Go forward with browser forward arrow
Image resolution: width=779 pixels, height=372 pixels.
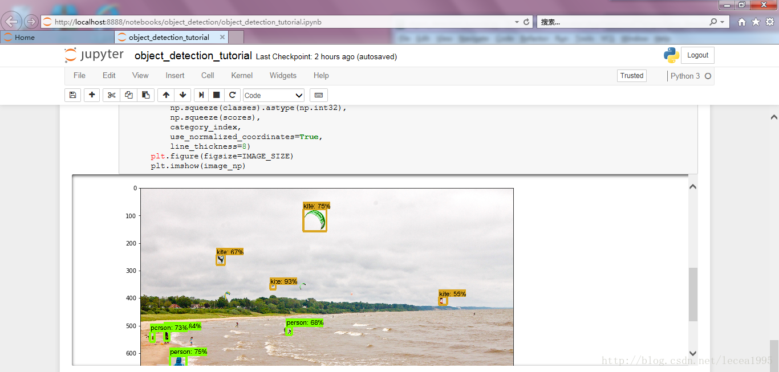tap(31, 22)
